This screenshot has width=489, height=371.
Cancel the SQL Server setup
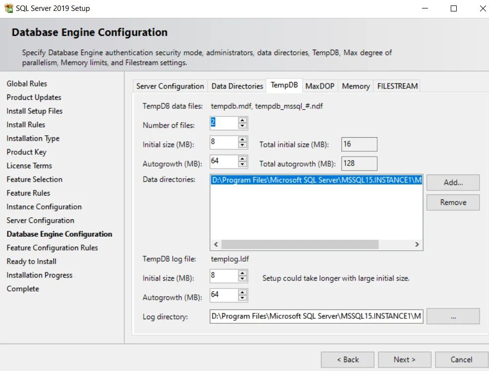(462, 360)
